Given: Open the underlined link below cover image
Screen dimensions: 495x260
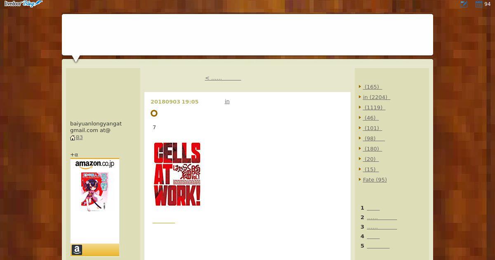Looking at the screenshot, I should (x=164, y=221).
